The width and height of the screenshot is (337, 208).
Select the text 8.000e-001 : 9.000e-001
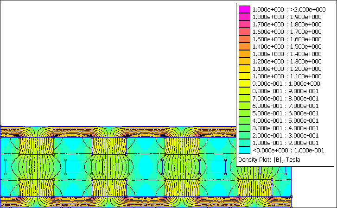286,91
